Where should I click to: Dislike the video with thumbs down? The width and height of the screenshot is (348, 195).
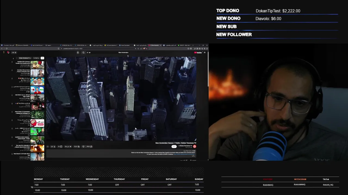(x=83, y=147)
